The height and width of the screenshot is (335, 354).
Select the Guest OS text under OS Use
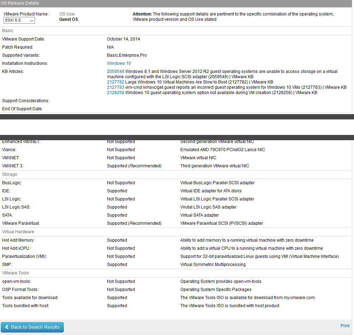click(68, 19)
